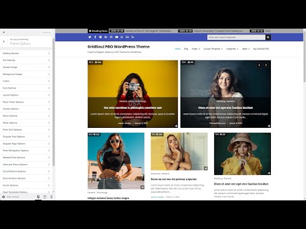306x229 pixels.
Task: Switch to tablet preview icon
Action: (45, 197)
